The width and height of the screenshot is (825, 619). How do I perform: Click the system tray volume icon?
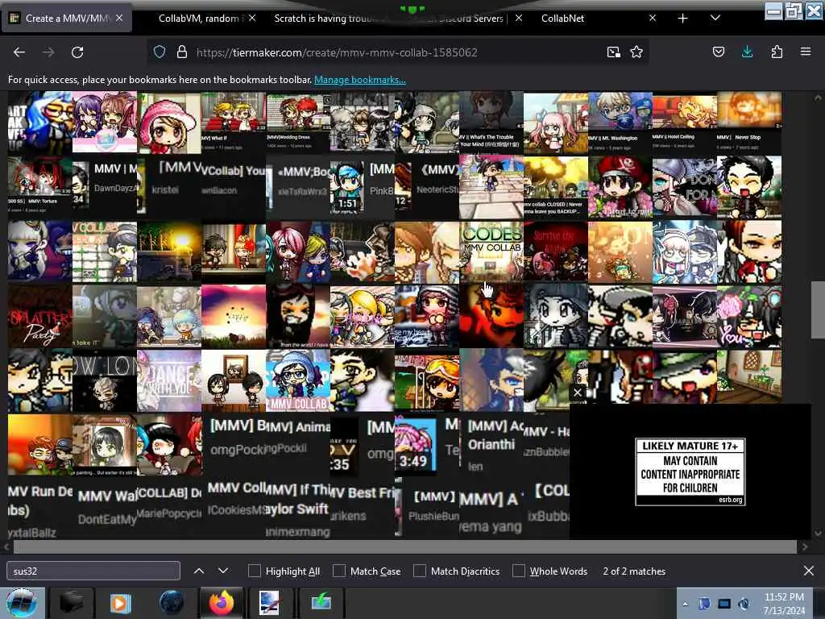pyautogui.click(x=744, y=604)
